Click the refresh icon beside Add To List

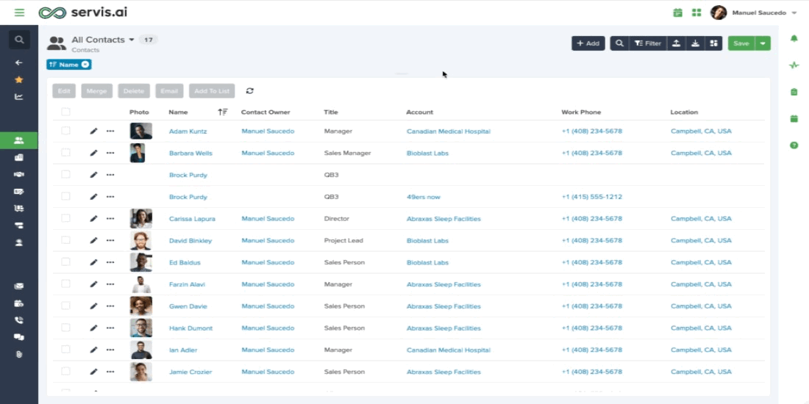pyautogui.click(x=250, y=90)
